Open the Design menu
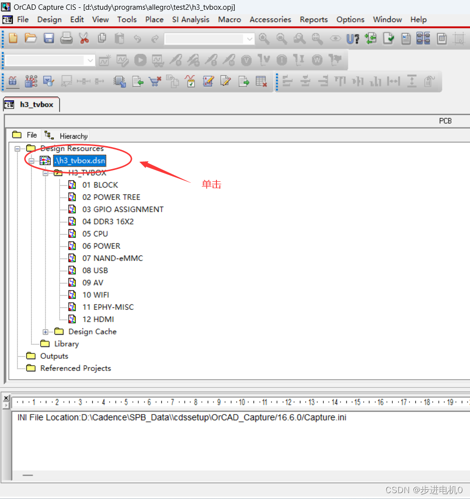Image resolution: width=470 pixels, height=499 pixels. coord(49,20)
